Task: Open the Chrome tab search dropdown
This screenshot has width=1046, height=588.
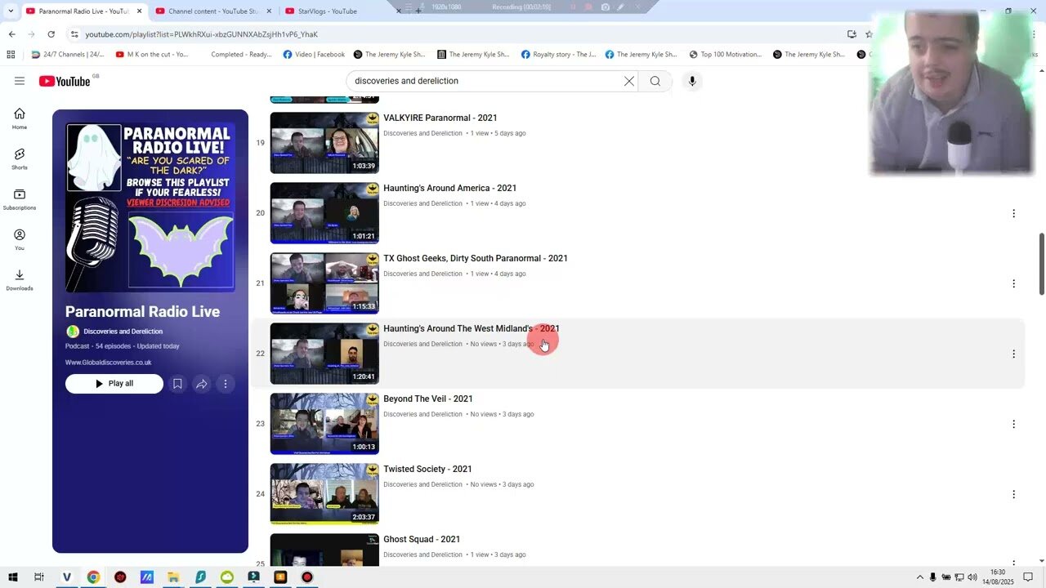Action: pyautogui.click(x=11, y=11)
